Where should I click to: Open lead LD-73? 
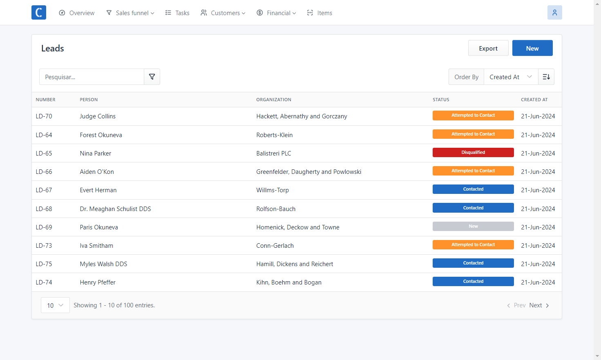(44, 246)
